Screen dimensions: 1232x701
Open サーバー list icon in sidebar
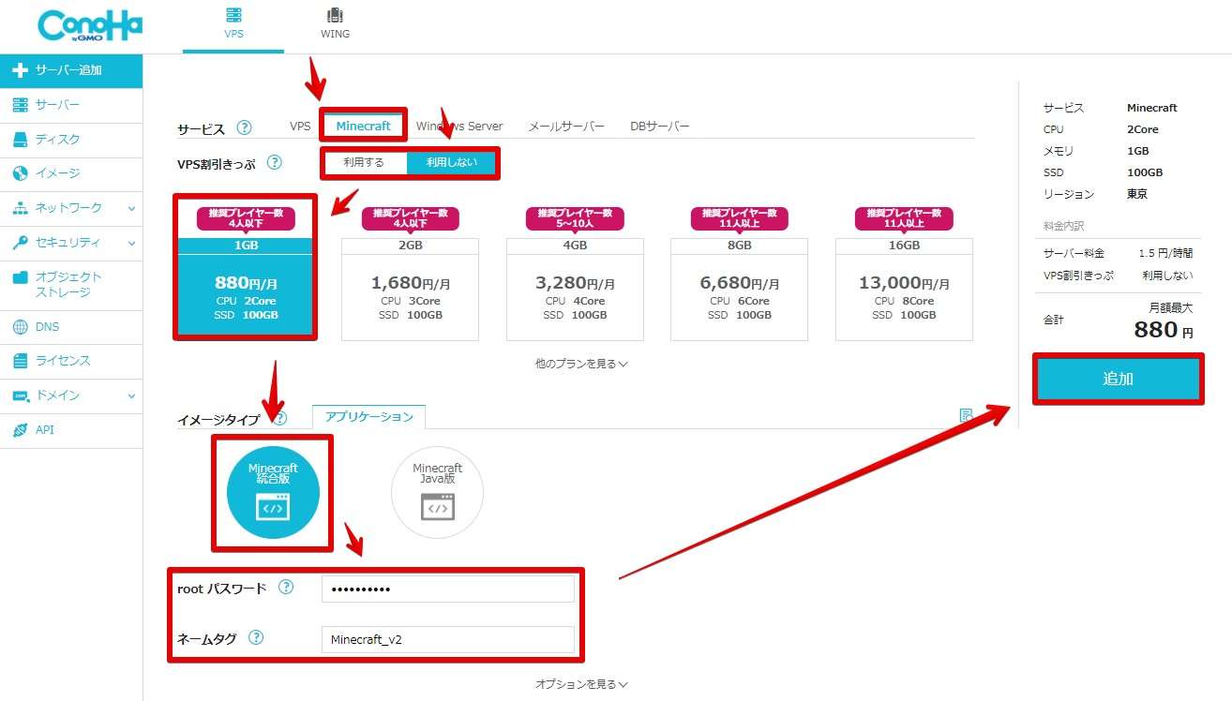point(20,105)
